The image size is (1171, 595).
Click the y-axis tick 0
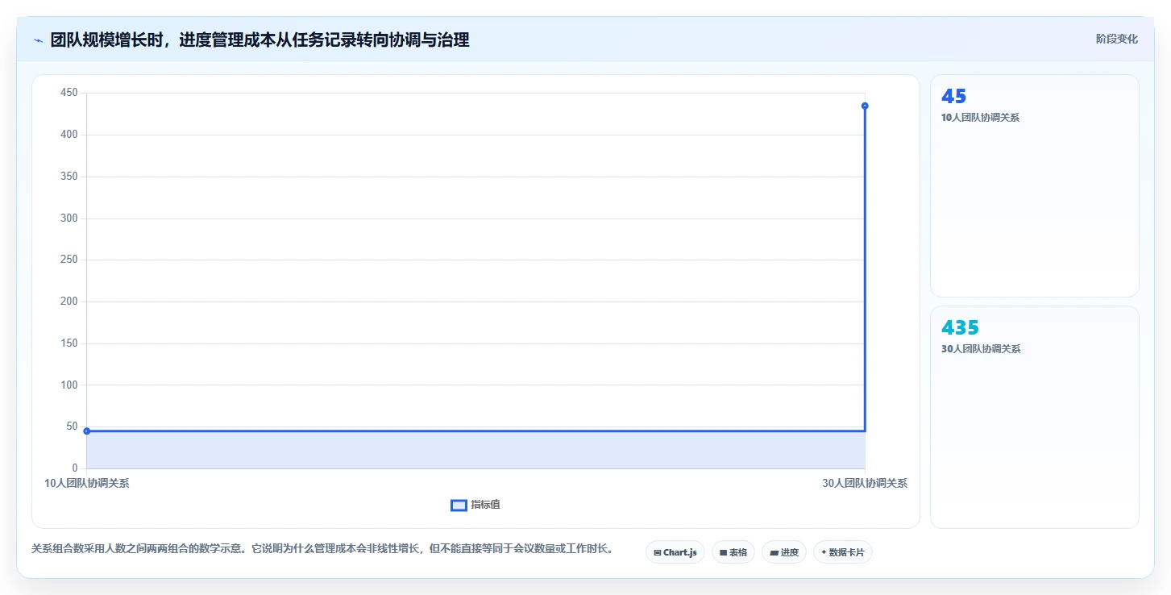[75, 468]
